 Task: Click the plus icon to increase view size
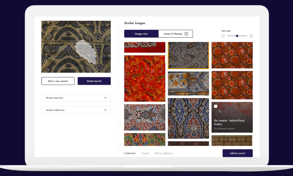[x=251, y=36]
